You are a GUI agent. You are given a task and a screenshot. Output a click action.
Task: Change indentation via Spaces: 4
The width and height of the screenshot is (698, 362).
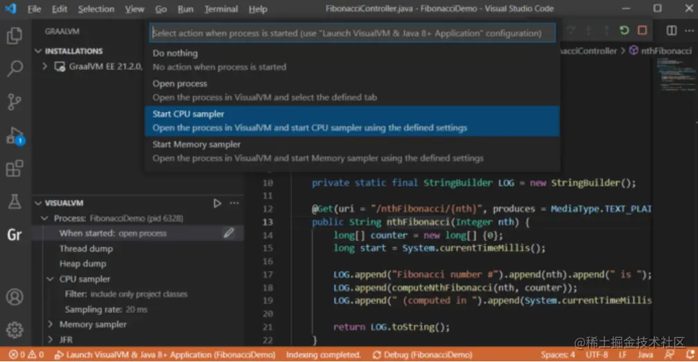pyautogui.click(x=557, y=354)
